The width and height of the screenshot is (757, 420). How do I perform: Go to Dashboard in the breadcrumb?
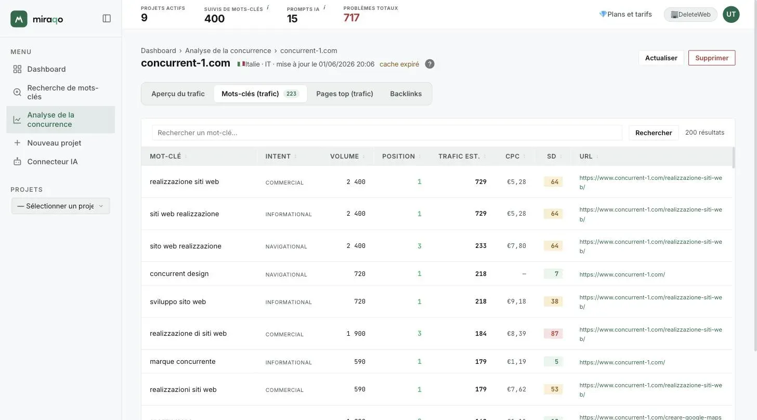pos(159,50)
